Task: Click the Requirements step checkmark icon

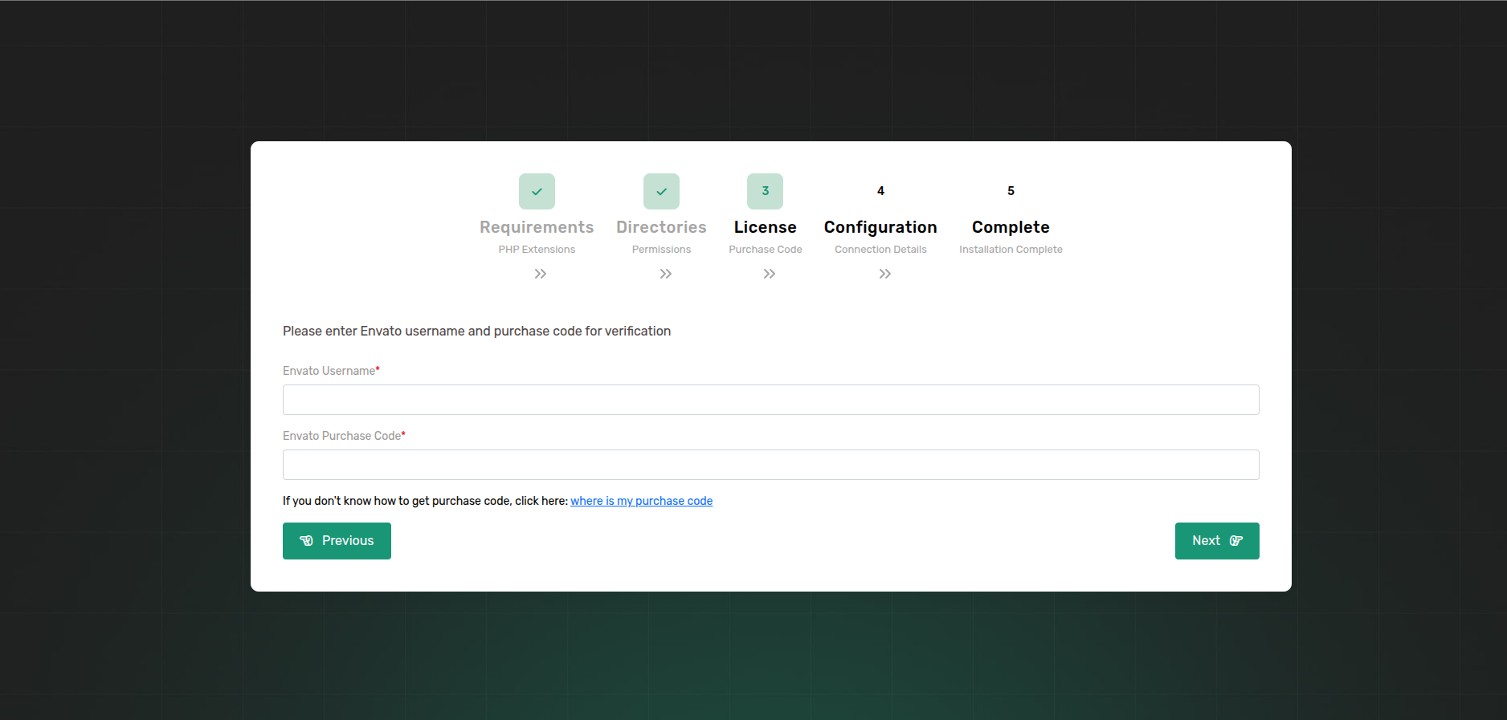Action: point(537,191)
